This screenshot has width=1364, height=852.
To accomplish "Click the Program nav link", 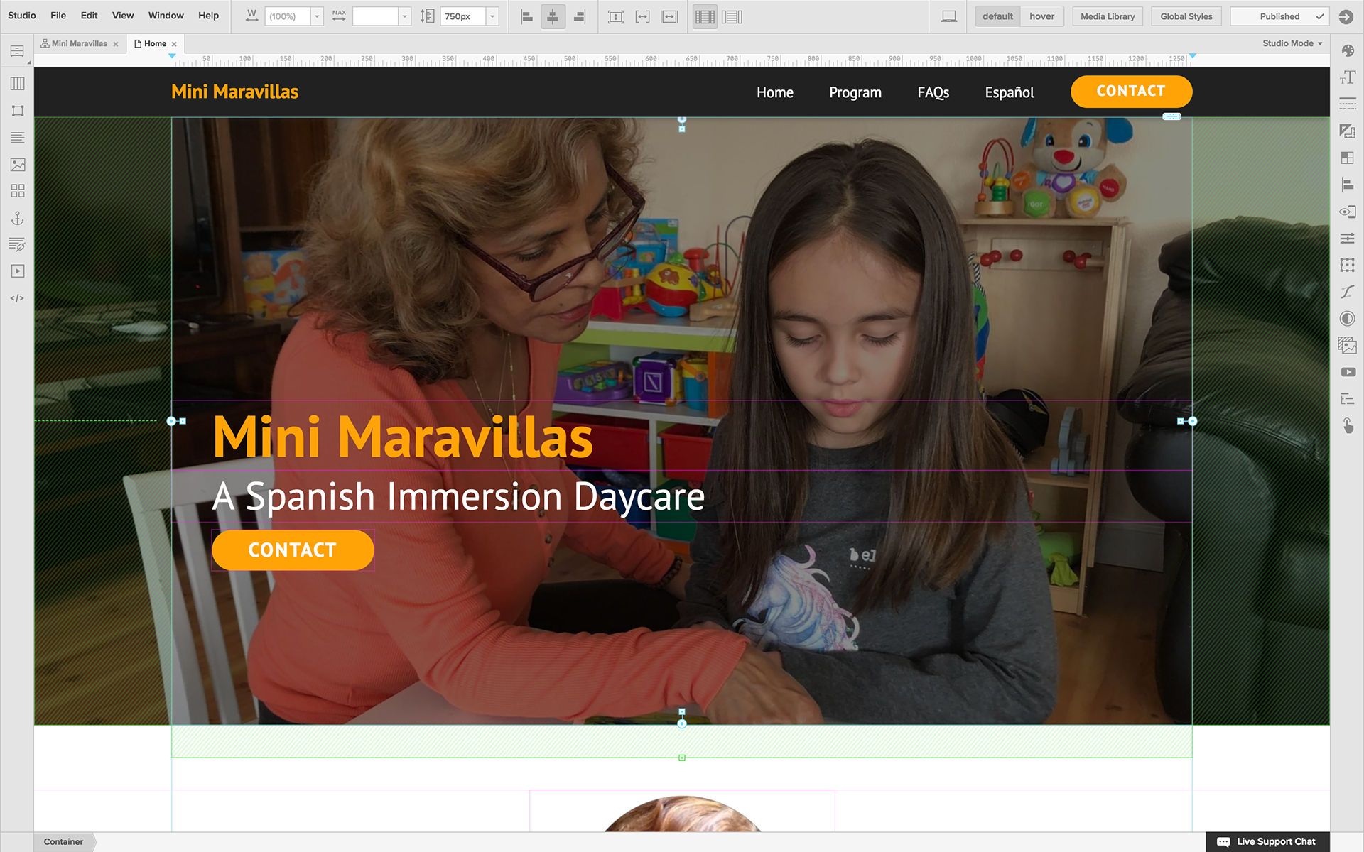I will tap(855, 92).
